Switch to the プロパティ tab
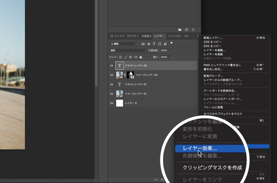The image size is (277, 183). pos(133,36)
